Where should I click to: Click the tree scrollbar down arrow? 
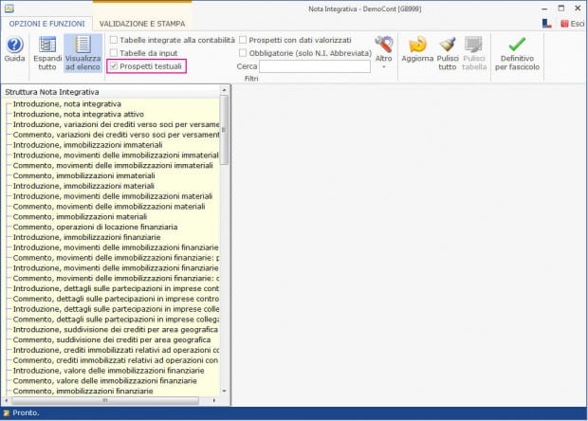click(224, 391)
